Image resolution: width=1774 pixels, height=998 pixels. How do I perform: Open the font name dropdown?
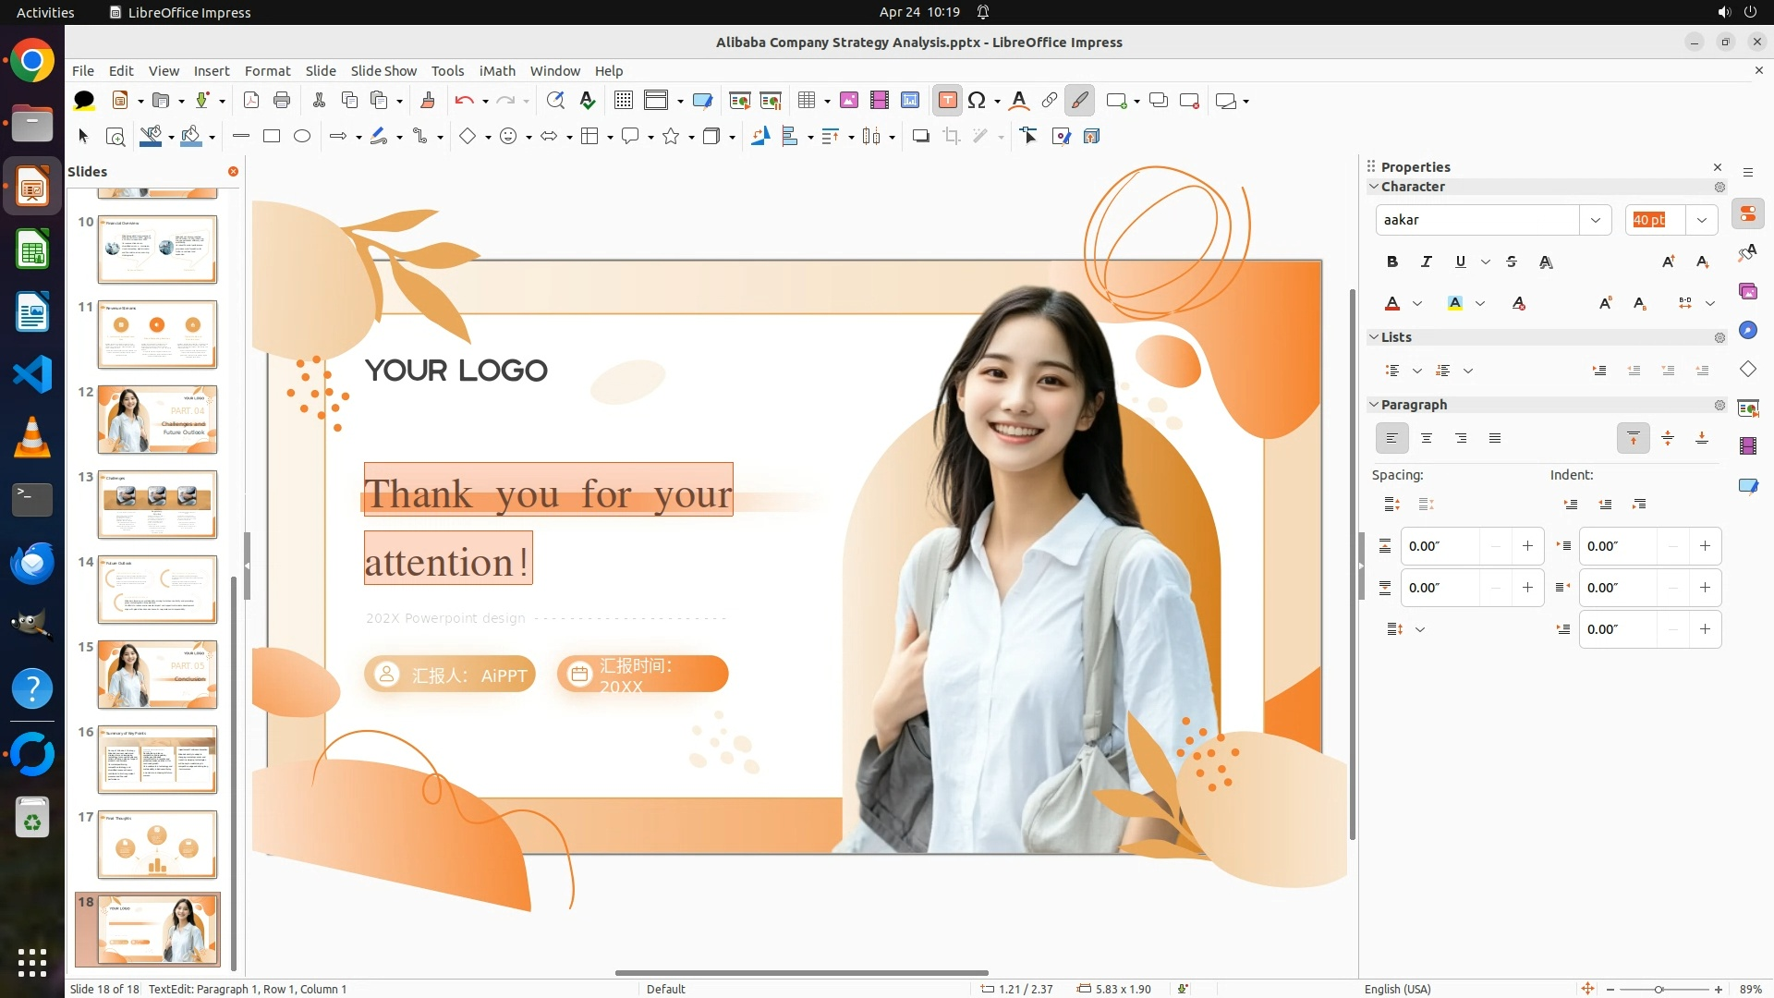coord(1595,220)
